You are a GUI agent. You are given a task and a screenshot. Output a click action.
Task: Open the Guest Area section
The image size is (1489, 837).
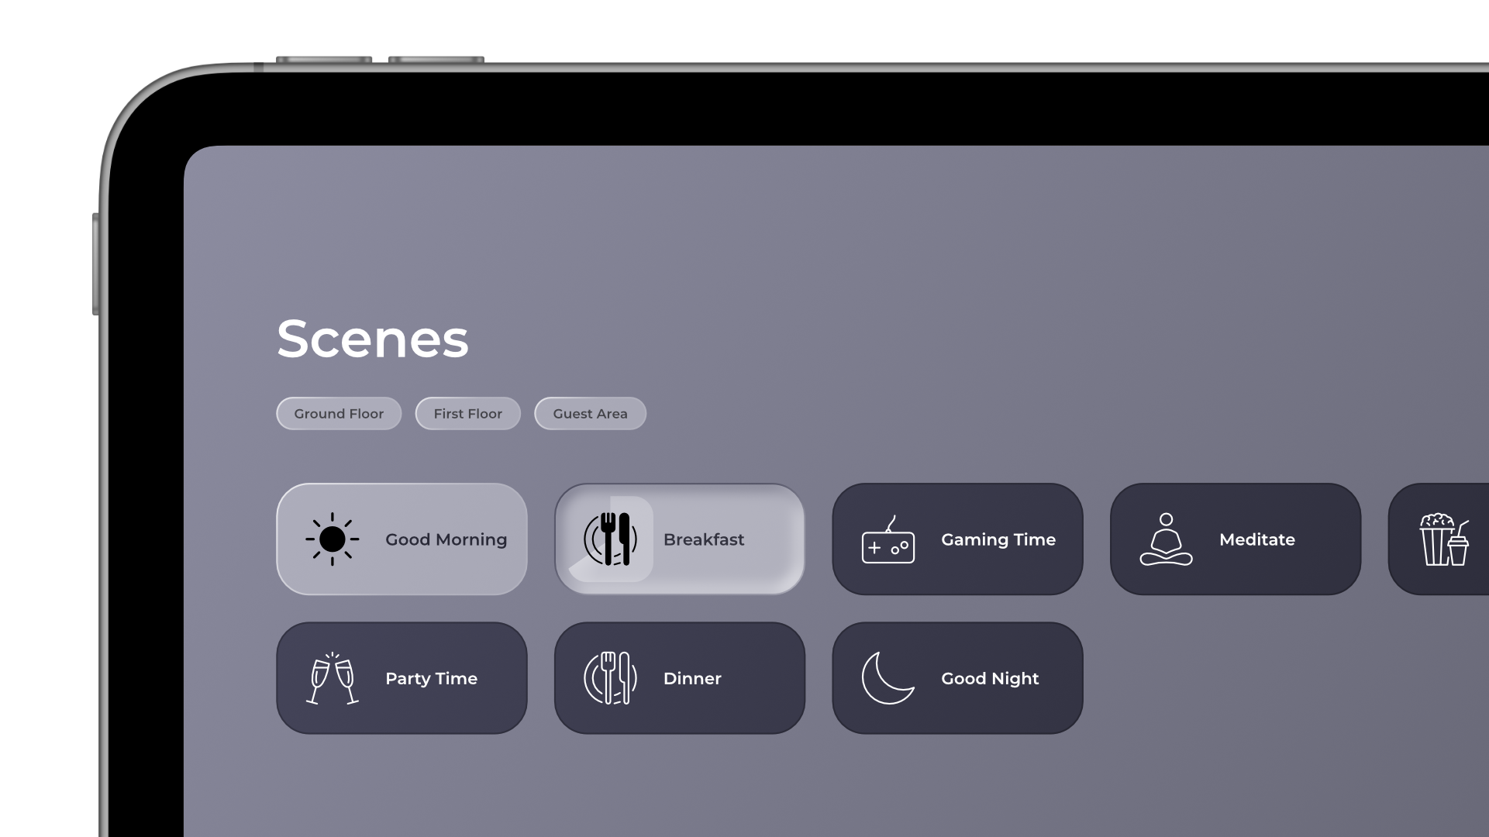click(590, 413)
